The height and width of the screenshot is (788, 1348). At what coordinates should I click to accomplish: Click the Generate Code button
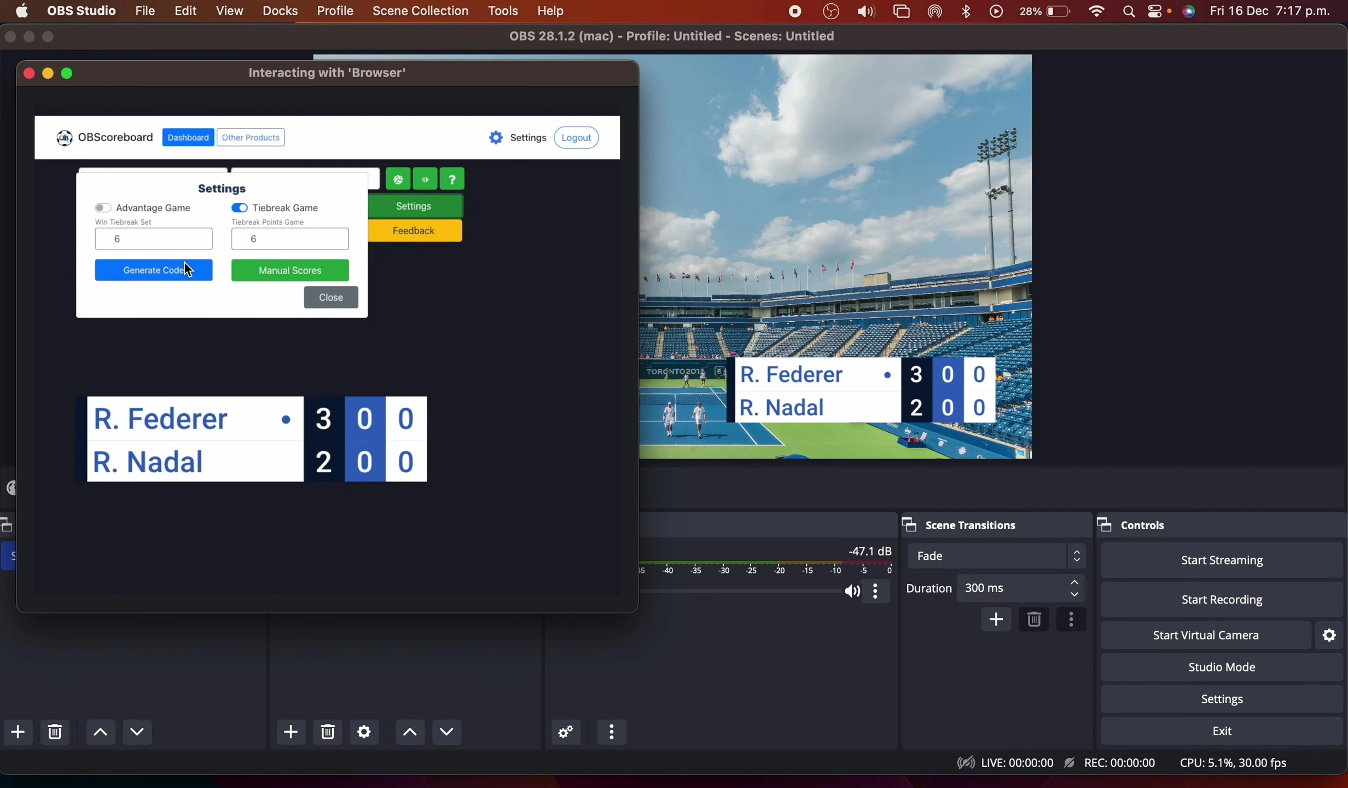153,270
